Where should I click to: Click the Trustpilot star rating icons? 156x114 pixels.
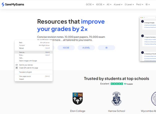pos(117,84)
